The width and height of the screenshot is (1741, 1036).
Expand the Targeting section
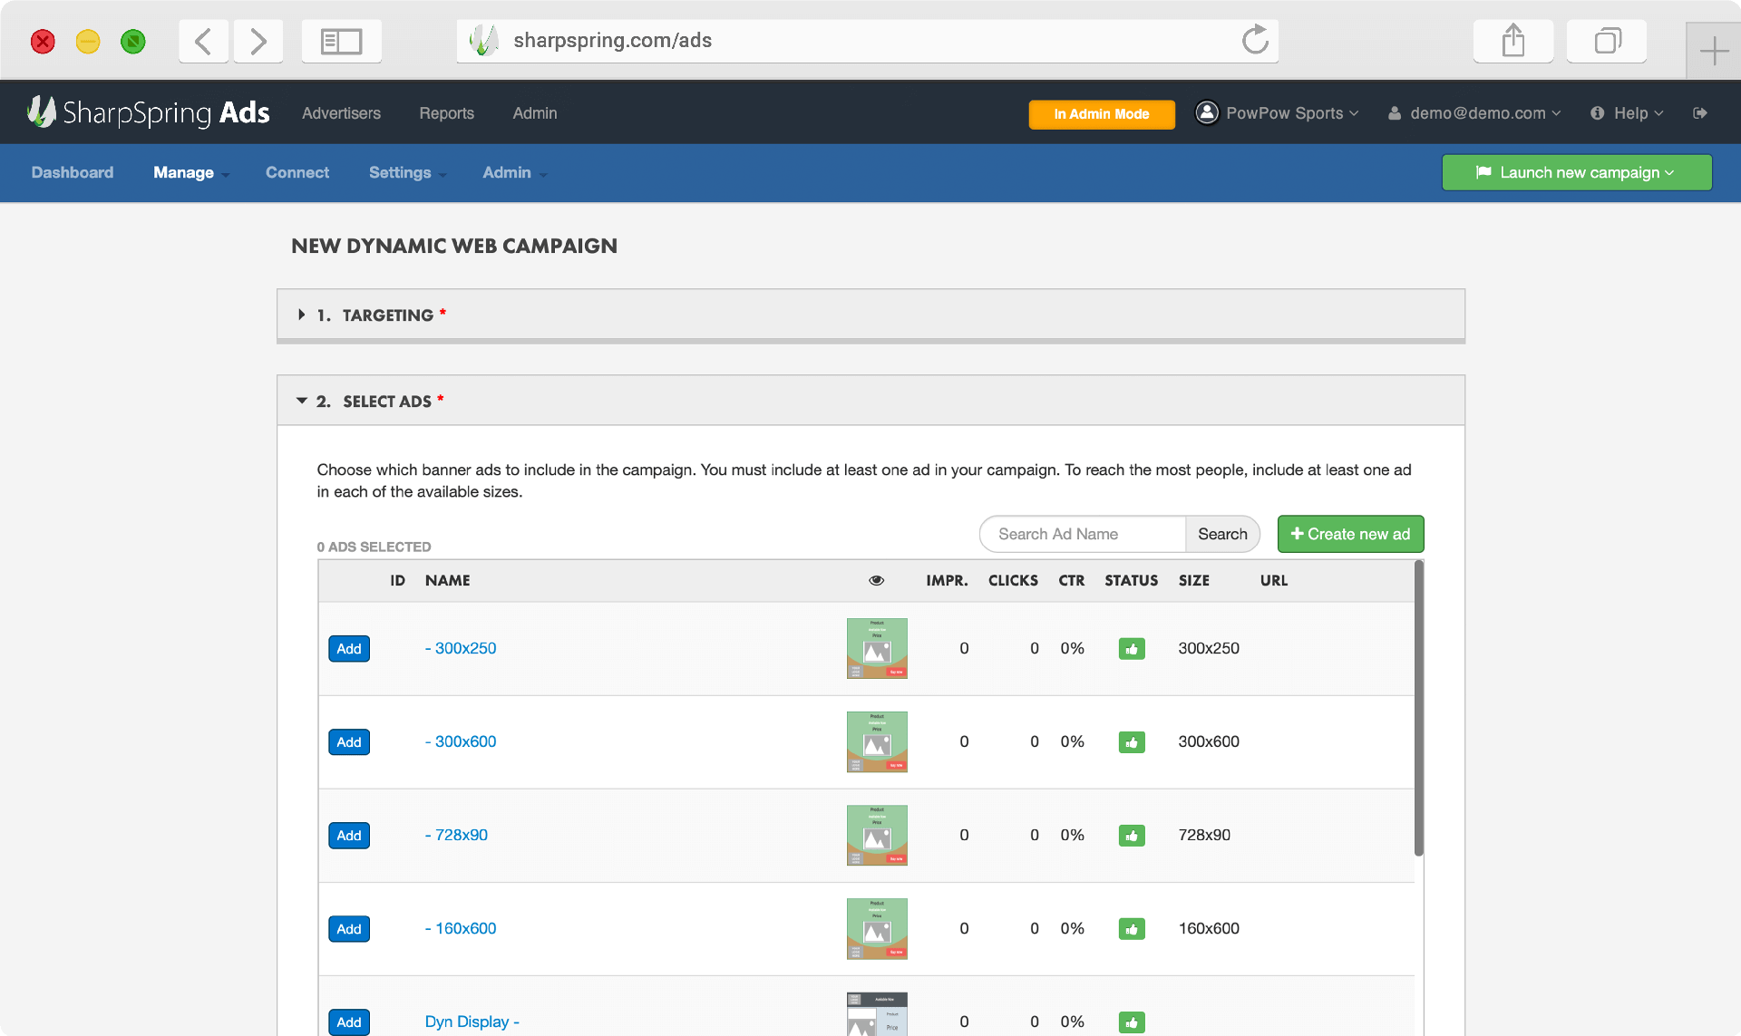pos(374,315)
